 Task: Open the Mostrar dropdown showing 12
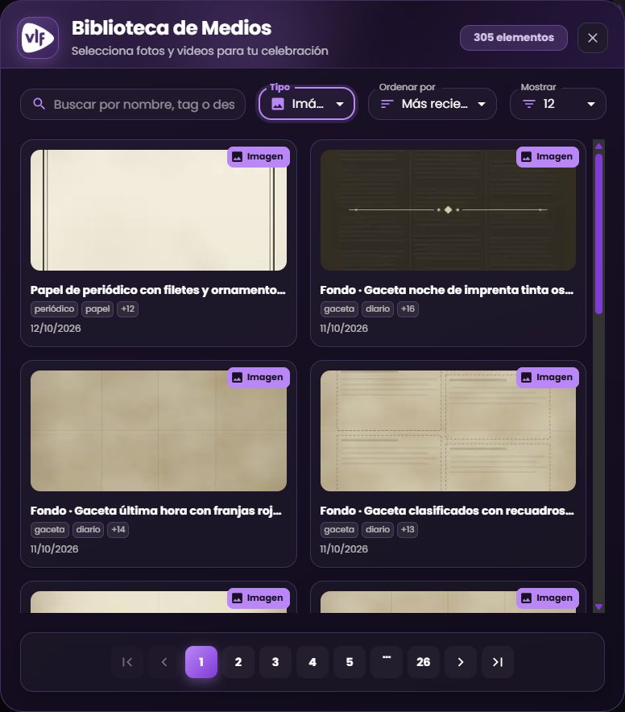pos(558,104)
